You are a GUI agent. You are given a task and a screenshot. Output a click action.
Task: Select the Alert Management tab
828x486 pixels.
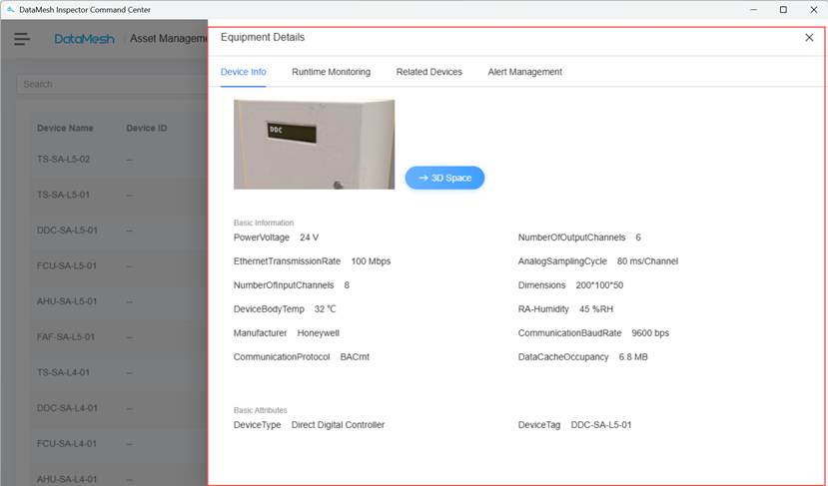524,72
